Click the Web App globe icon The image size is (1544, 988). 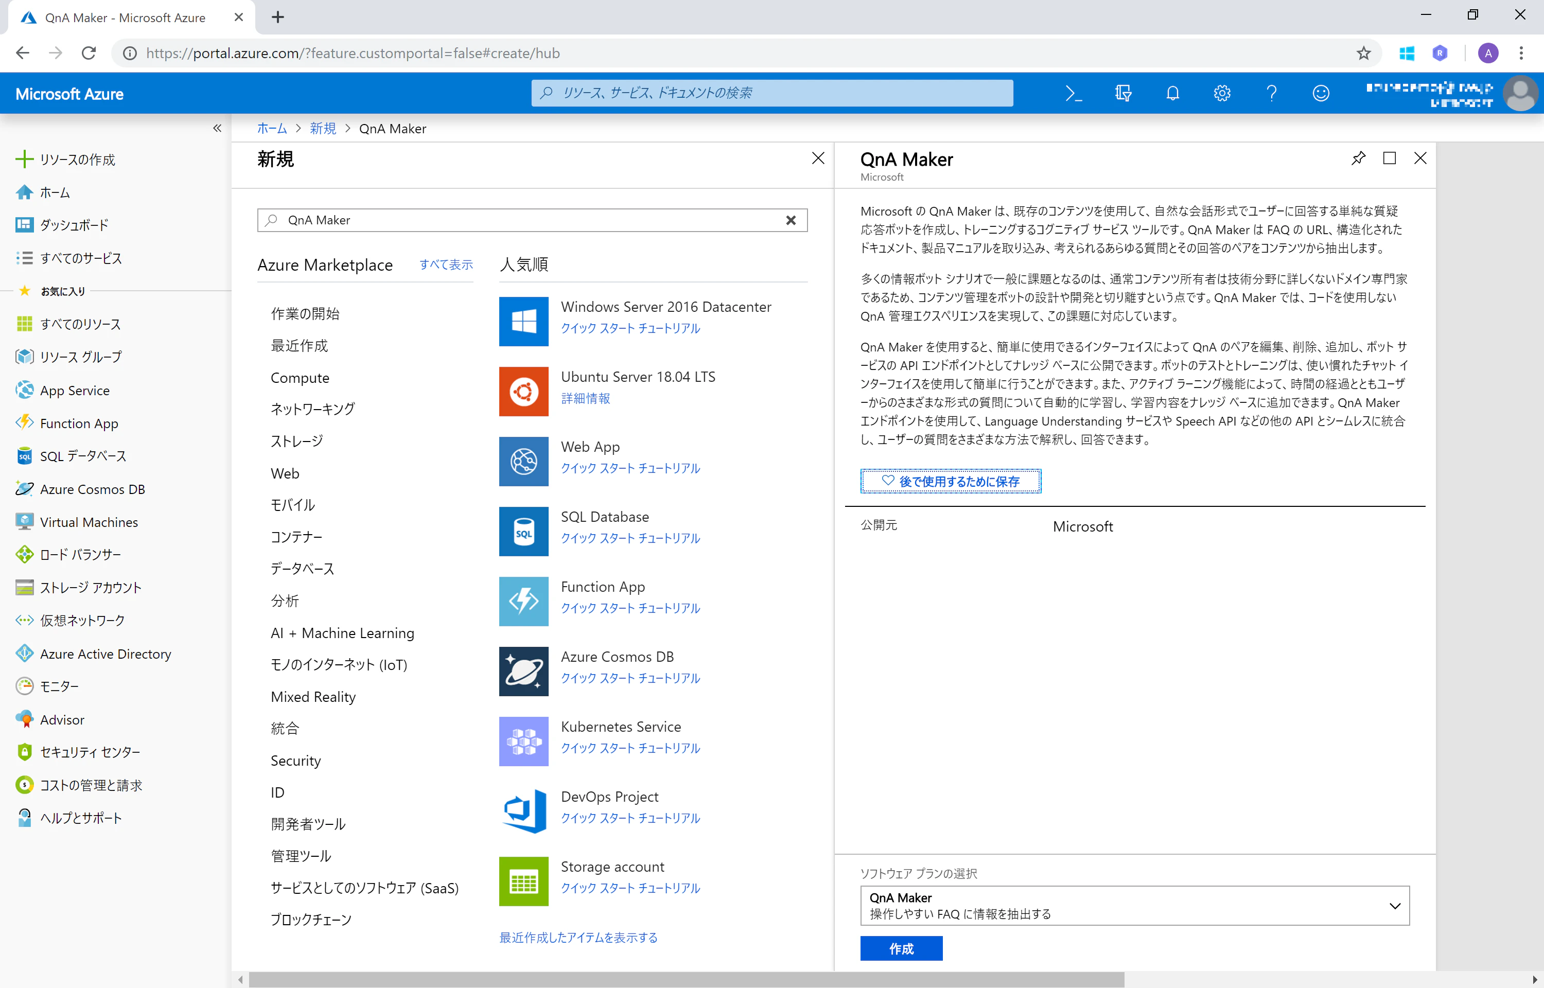pyautogui.click(x=523, y=461)
